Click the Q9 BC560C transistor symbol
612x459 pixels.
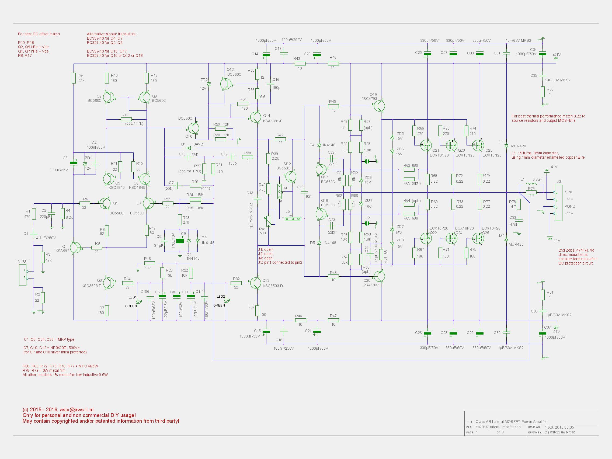coord(145,98)
